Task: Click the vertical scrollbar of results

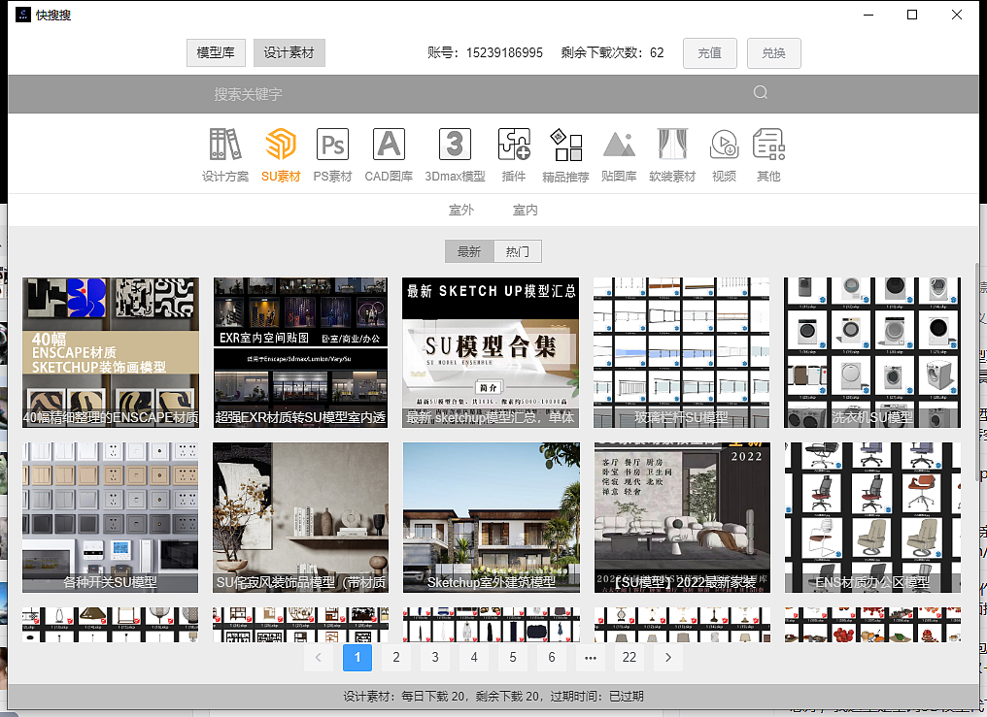Action: coord(976,371)
